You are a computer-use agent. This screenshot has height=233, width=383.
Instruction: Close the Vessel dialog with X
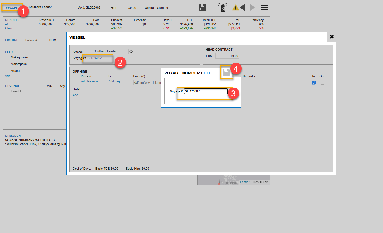click(x=332, y=37)
